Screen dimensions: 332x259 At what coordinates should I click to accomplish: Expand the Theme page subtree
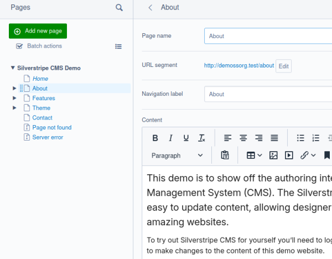[x=14, y=107]
